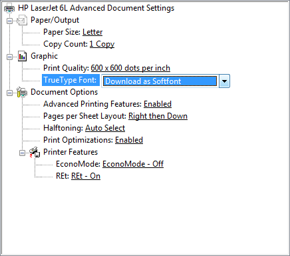Select the Document Options tree label
Screen dimensions: 290x256
(x=64, y=92)
